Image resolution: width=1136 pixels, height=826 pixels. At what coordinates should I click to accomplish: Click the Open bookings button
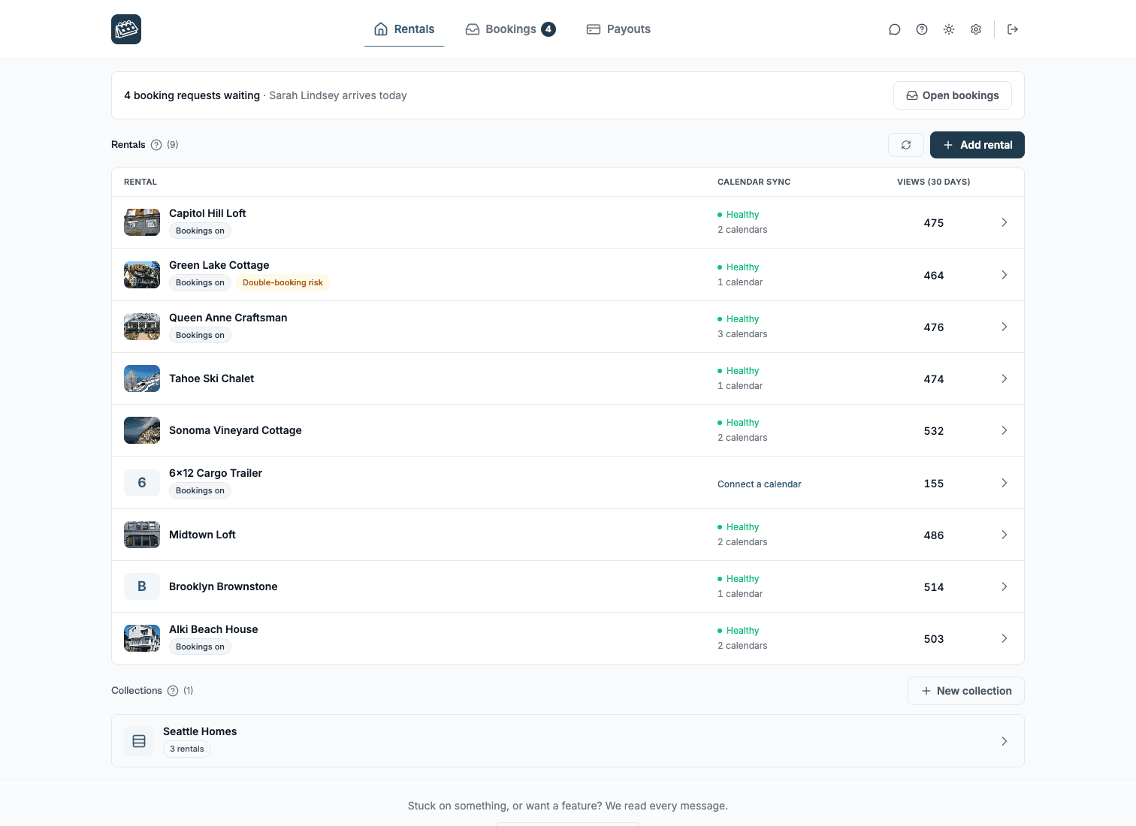coord(952,95)
